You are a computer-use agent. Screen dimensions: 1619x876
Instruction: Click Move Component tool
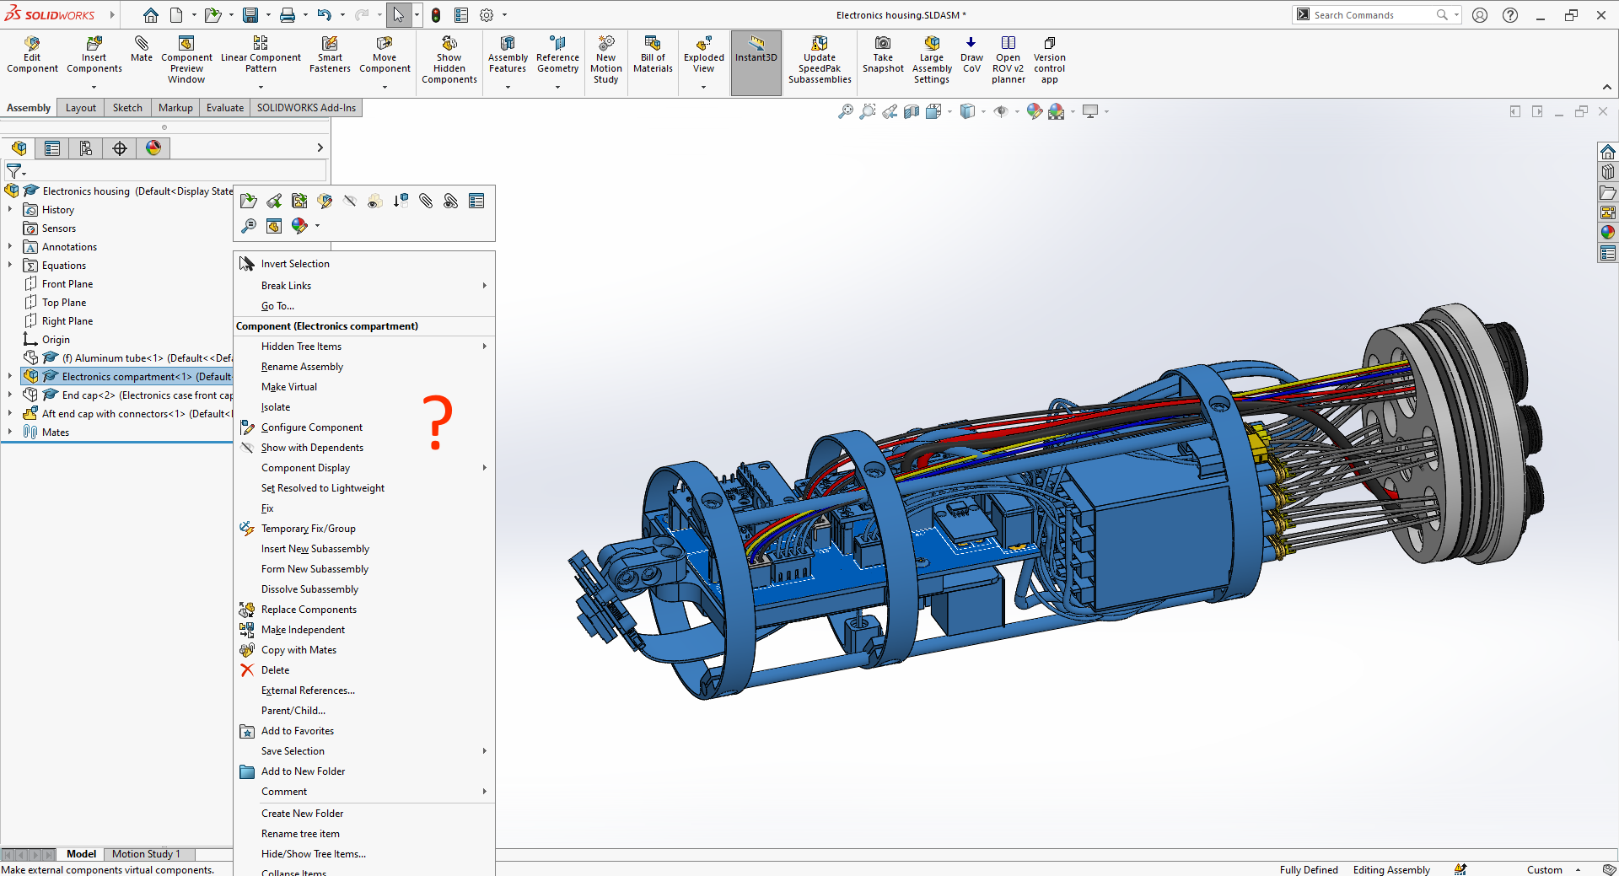coord(385,56)
